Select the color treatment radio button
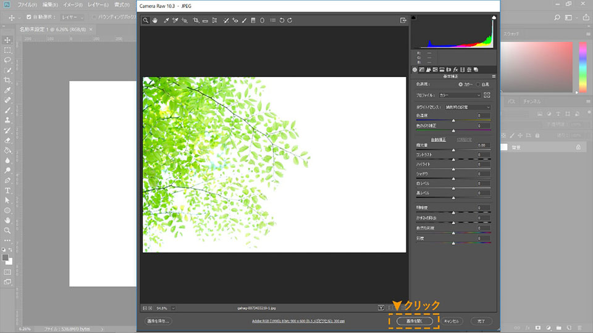 (x=461, y=84)
